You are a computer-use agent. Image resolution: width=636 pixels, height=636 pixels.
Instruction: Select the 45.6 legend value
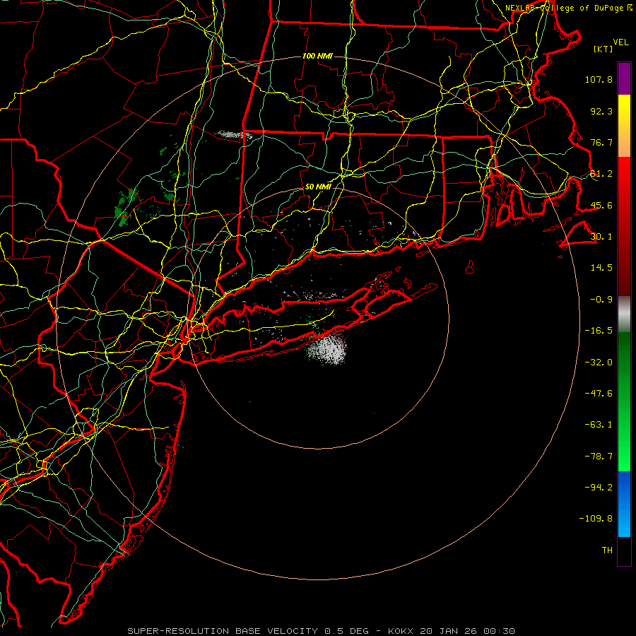point(601,205)
